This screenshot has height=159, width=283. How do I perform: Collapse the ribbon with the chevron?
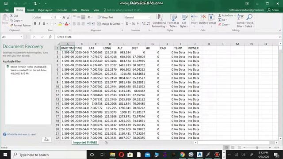(280, 30)
